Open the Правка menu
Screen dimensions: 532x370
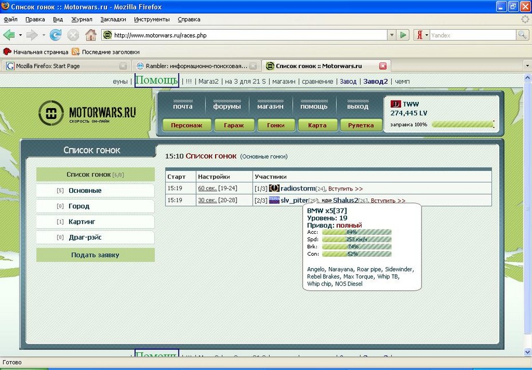tap(35, 19)
